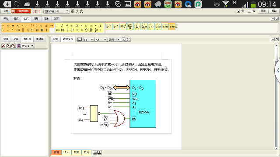The width and height of the screenshot is (280, 157).
Task: Switch to the 素材库 panel tab
Action: [40, 39]
